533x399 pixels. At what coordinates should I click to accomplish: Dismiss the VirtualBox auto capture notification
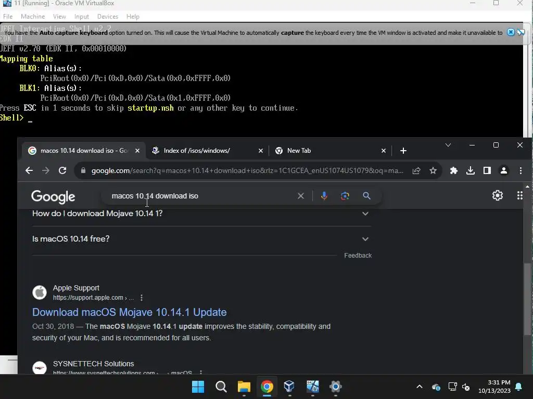(x=511, y=32)
